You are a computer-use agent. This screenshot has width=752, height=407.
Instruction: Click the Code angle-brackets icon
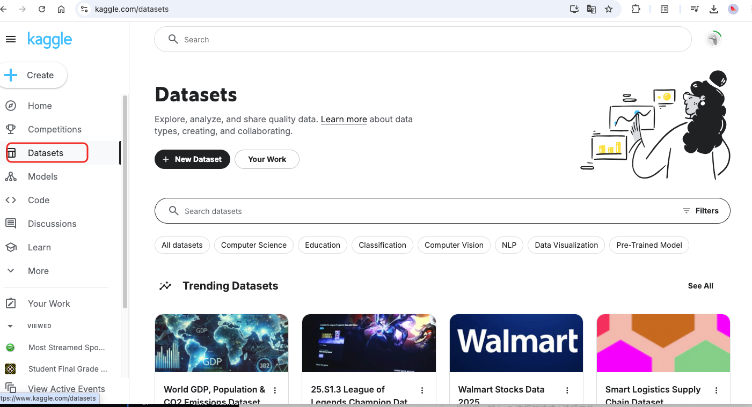click(x=11, y=199)
